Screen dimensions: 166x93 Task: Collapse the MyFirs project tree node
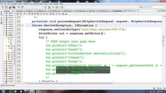pos(4,35)
